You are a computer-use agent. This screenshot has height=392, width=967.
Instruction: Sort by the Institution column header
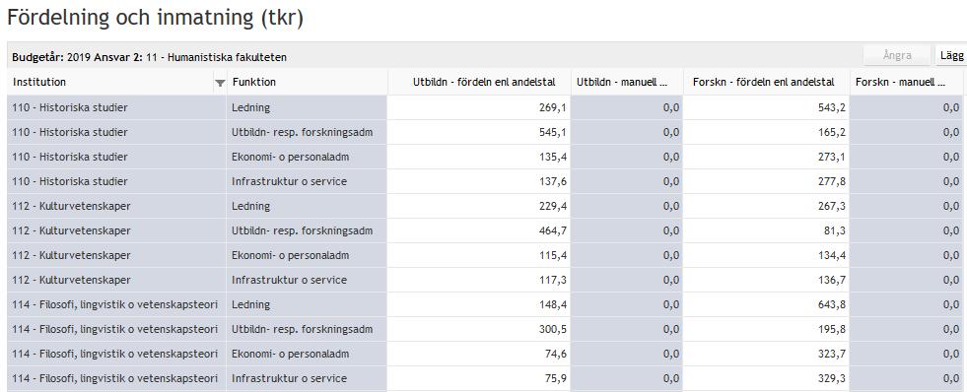pos(39,82)
